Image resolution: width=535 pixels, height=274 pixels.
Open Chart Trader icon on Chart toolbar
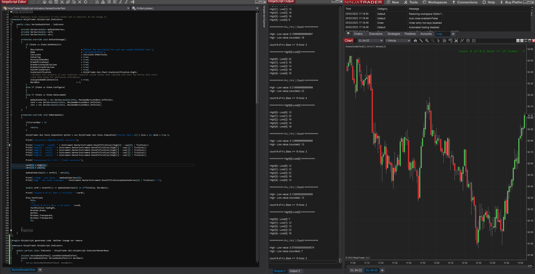[x=450, y=41]
